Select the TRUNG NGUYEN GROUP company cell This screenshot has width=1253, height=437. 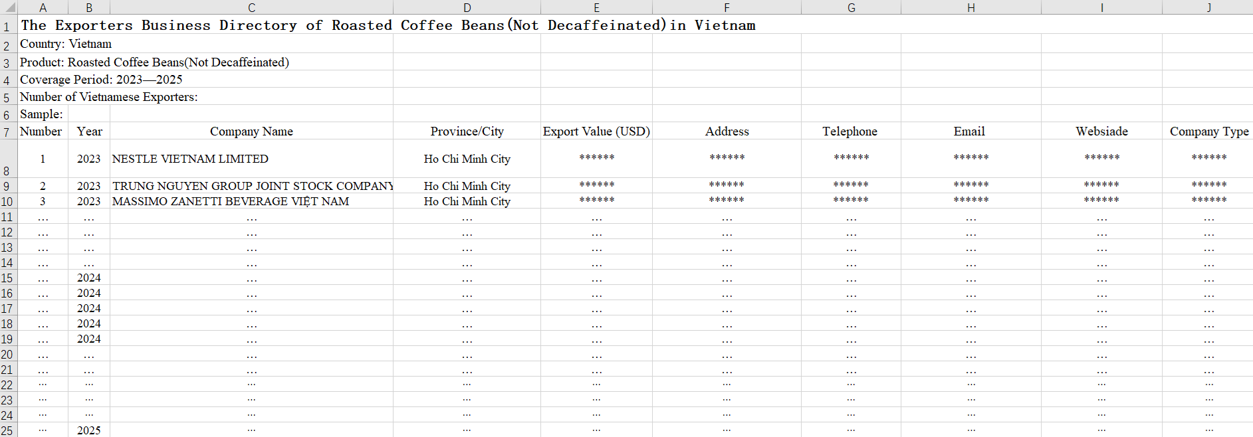(251, 186)
